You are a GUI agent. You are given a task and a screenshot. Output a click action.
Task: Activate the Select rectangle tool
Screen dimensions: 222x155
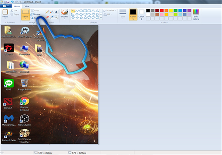(x=26, y=12)
